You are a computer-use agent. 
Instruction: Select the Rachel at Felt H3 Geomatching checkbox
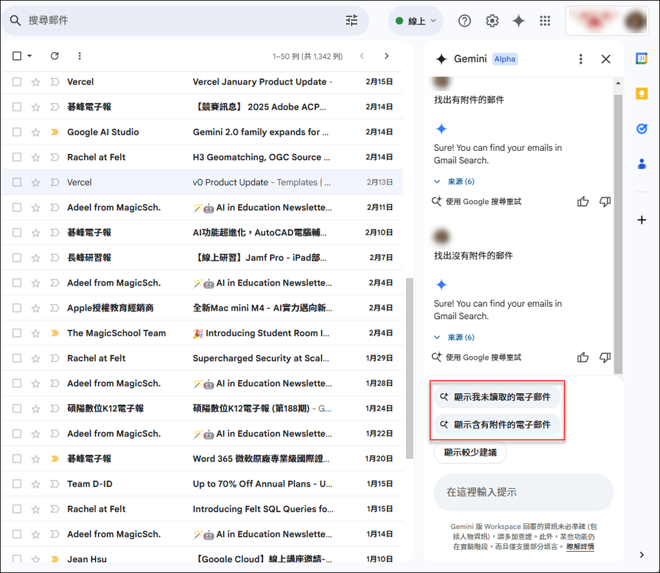tap(17, 157)
